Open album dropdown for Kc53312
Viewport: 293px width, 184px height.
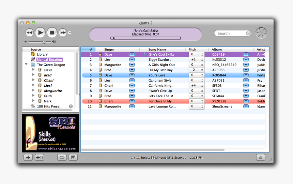pos(246,59)
